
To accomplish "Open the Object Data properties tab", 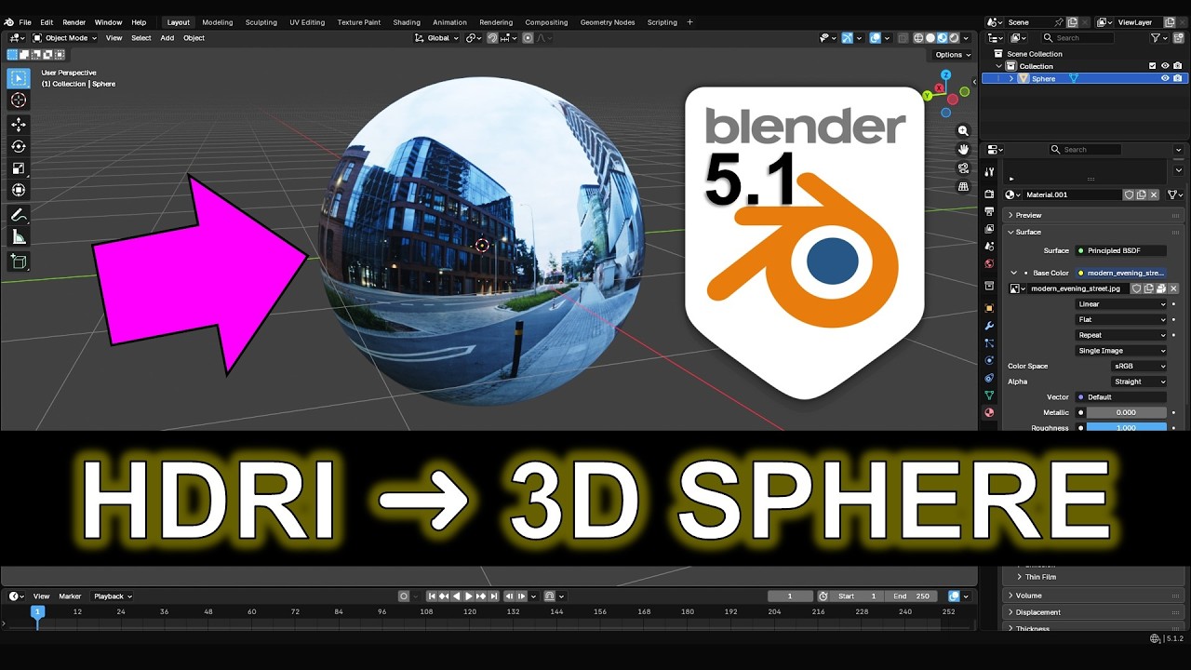I will (989, 395).
